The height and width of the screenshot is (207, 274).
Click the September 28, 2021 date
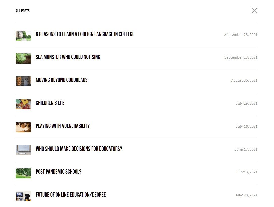click(241, 35)
